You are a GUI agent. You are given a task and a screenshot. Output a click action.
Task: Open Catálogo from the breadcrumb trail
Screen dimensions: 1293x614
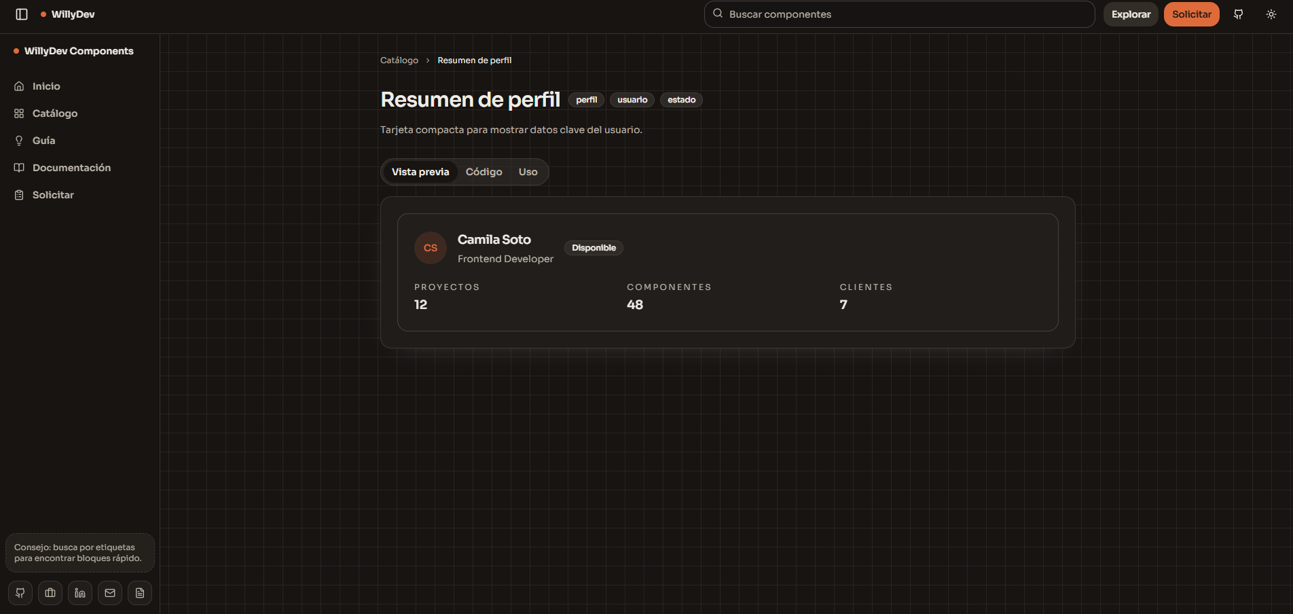pyautogui.click(x=399, y=60)
